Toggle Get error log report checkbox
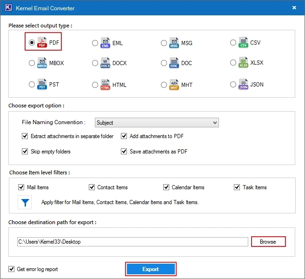This screenshot has height=279, width=305. 12,269
